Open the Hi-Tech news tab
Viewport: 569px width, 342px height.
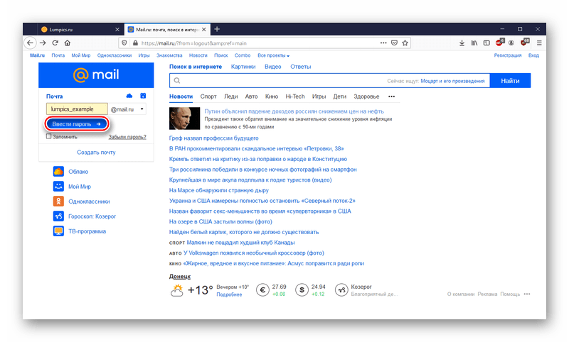[295, 96]
